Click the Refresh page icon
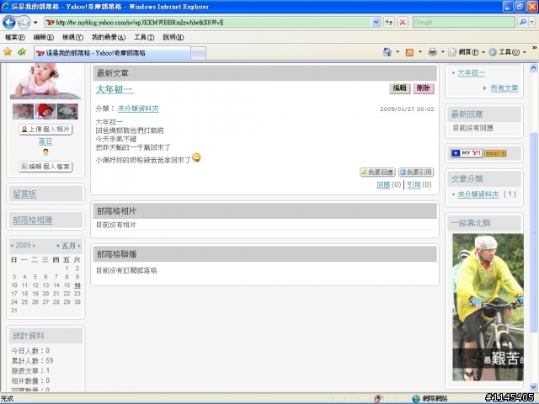The height and width of the screenshot is (404, 539). coord(389,23)
